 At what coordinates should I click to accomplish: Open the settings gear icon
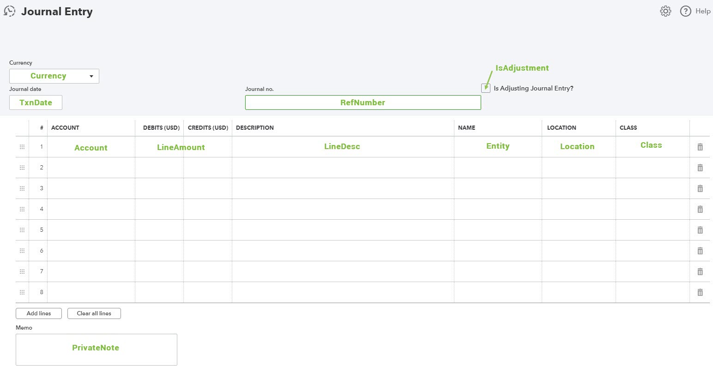tap(665, 11)
